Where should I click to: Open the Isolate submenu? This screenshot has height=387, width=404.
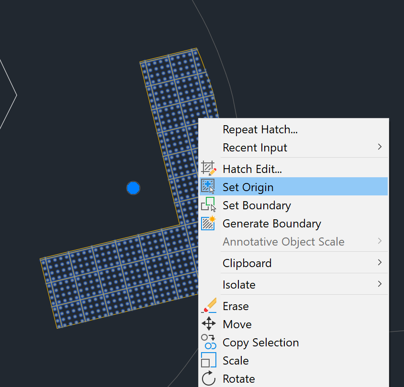(x=294, y=285)
